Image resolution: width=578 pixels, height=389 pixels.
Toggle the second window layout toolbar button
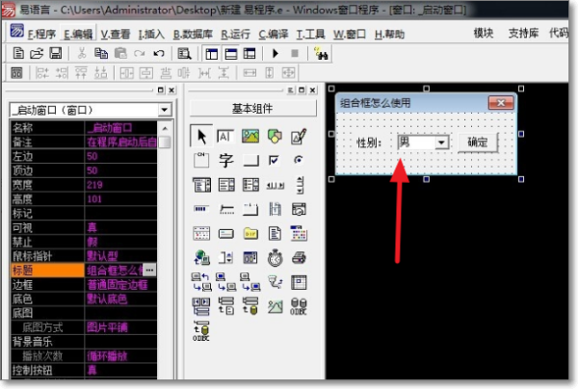tap(231, 54)
